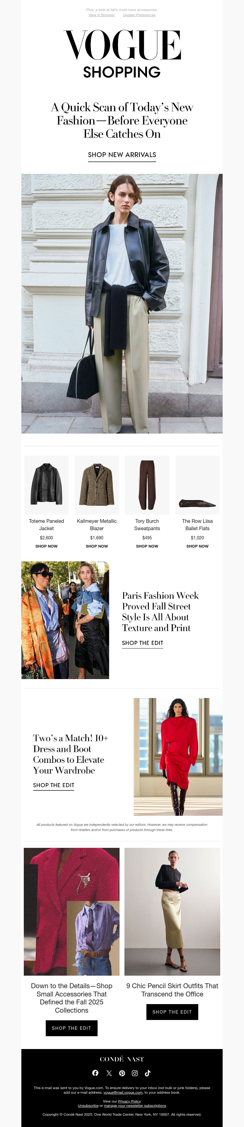Shop the edit for Paris Fashion Week

click(x=142, y=643)
